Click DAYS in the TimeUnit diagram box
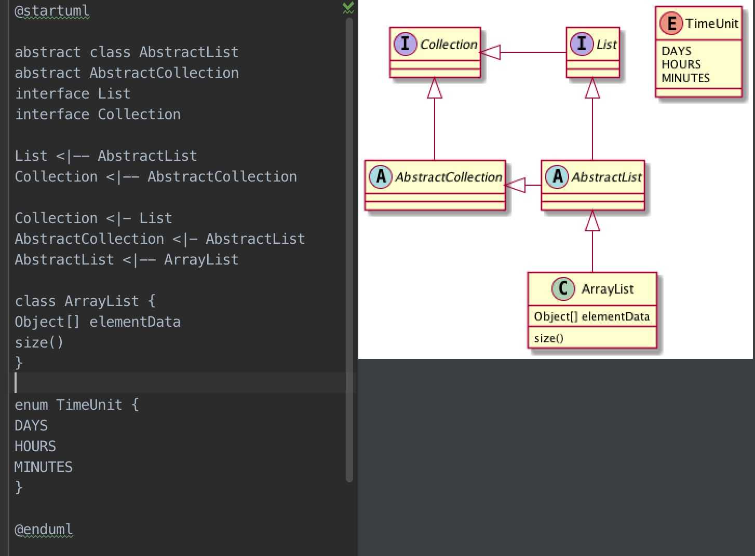Screen dimensions: 755x556 (x=676, y=51)
